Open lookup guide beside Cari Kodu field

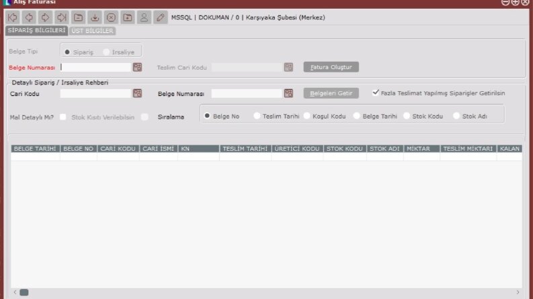click(137, 93)
